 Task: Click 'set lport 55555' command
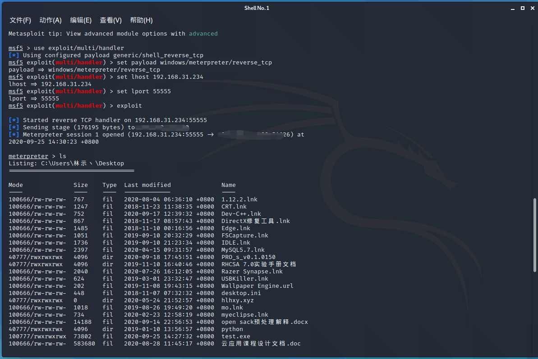[144, 91]
